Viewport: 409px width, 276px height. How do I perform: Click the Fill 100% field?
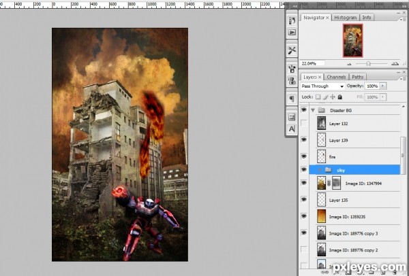[x=372, y=97]
